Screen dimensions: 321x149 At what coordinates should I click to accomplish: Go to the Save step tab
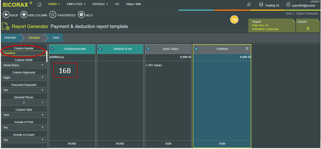(x=56, y=38)
